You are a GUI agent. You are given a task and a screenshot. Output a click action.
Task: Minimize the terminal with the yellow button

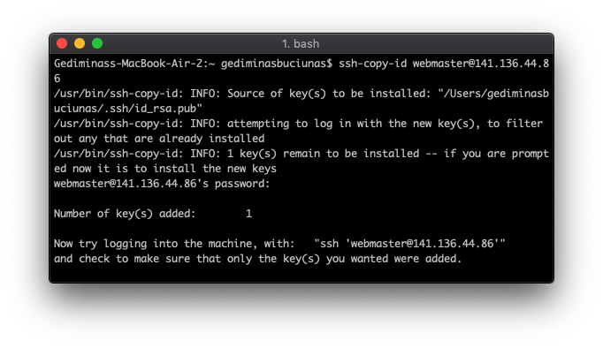click(x=80, y=43)
